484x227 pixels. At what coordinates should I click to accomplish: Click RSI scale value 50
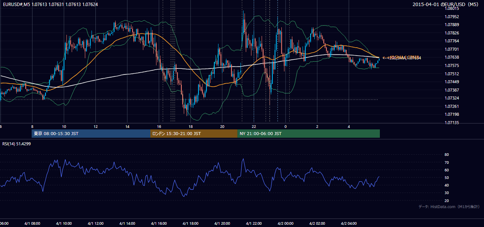(x=447, y=177)
